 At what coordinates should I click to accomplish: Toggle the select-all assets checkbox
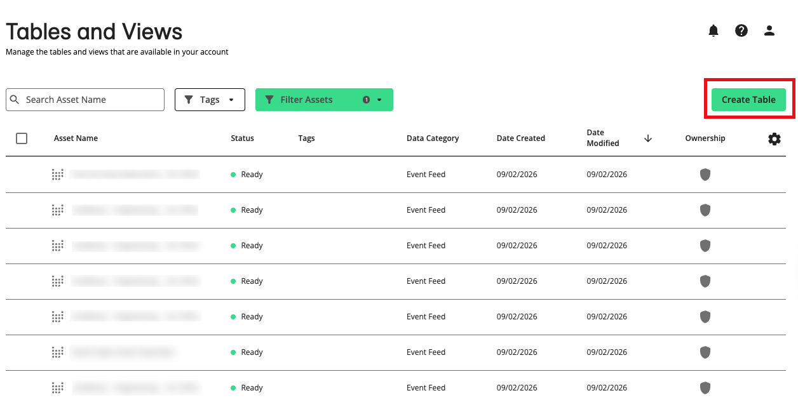tap(22, 138)
